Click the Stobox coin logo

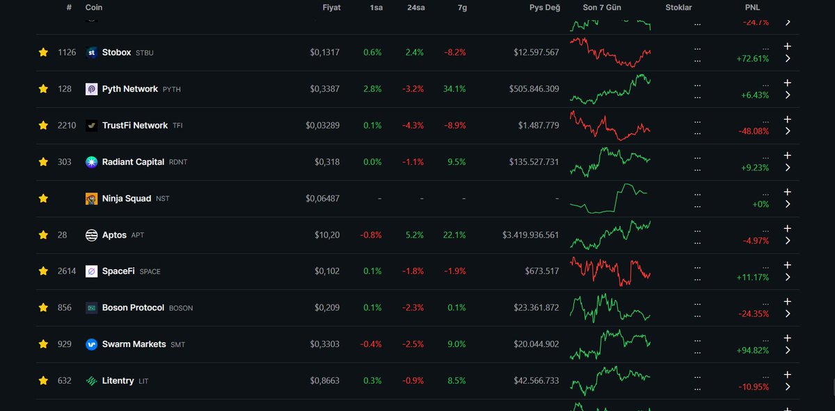pyautogui.click(x=91, y=52)
